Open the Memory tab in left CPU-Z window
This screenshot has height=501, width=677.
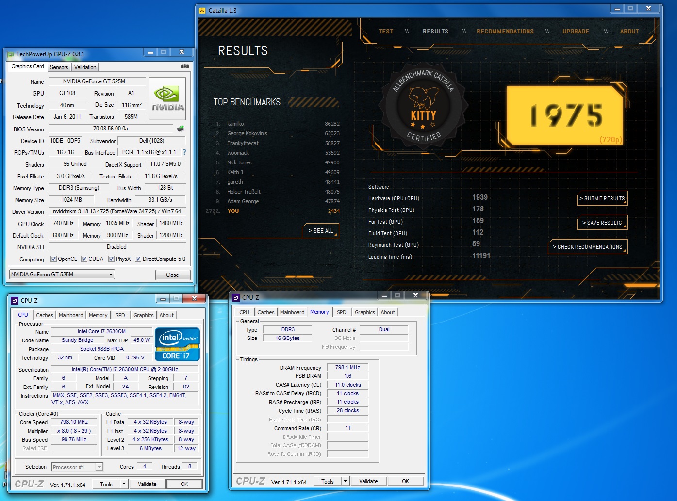click(98, 315)
